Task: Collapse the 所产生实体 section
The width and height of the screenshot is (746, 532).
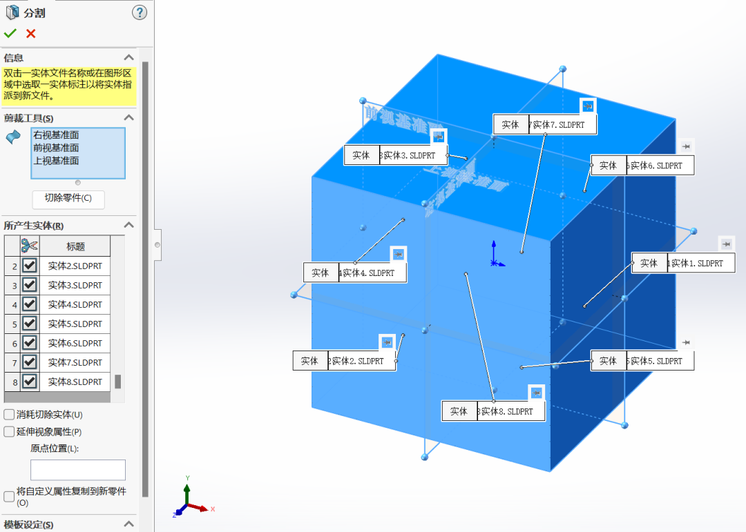Action: (x=128, y=226)
